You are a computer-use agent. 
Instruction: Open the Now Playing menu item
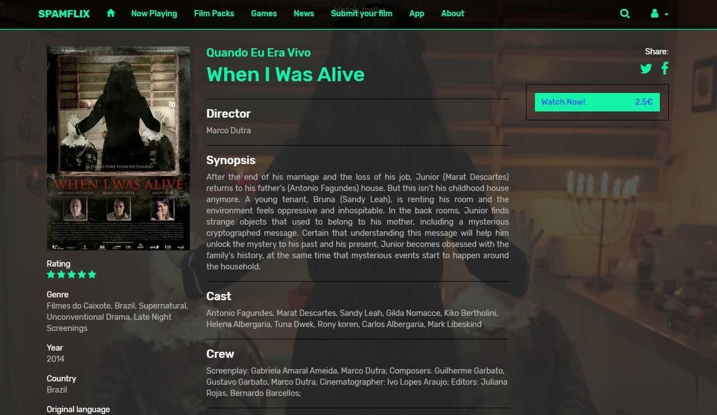[x=154, y=13]
